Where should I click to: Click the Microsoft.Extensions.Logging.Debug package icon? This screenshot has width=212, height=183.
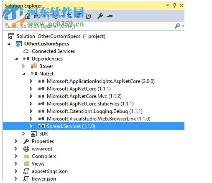pyautogui.click(x=41, y=111)
